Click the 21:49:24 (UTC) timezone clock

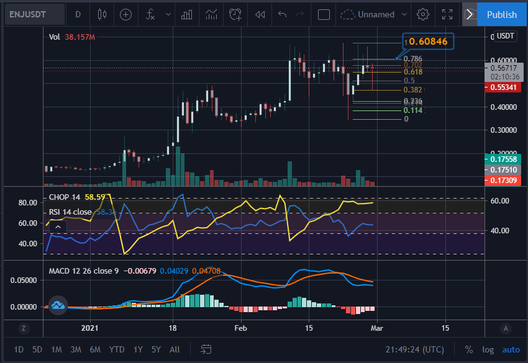pos(414,349)
